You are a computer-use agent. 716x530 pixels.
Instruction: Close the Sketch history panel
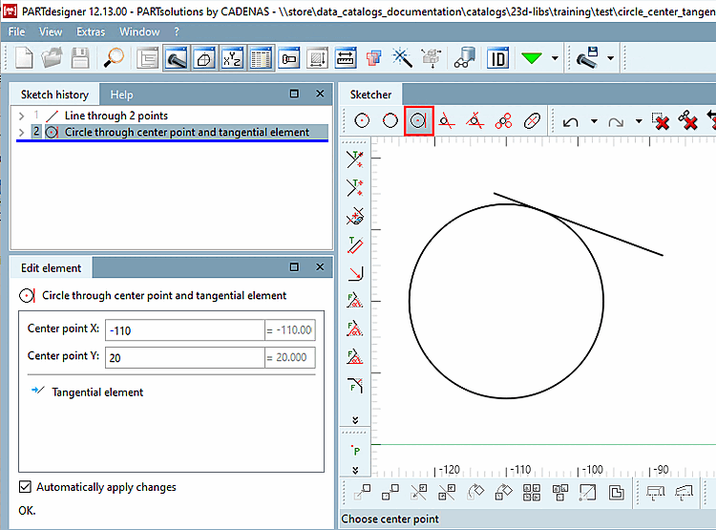320,94
